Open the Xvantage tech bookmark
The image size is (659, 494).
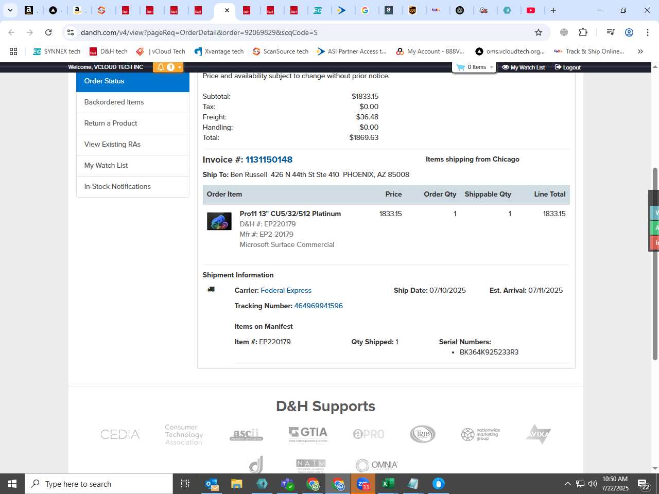[x=219, y=51]
